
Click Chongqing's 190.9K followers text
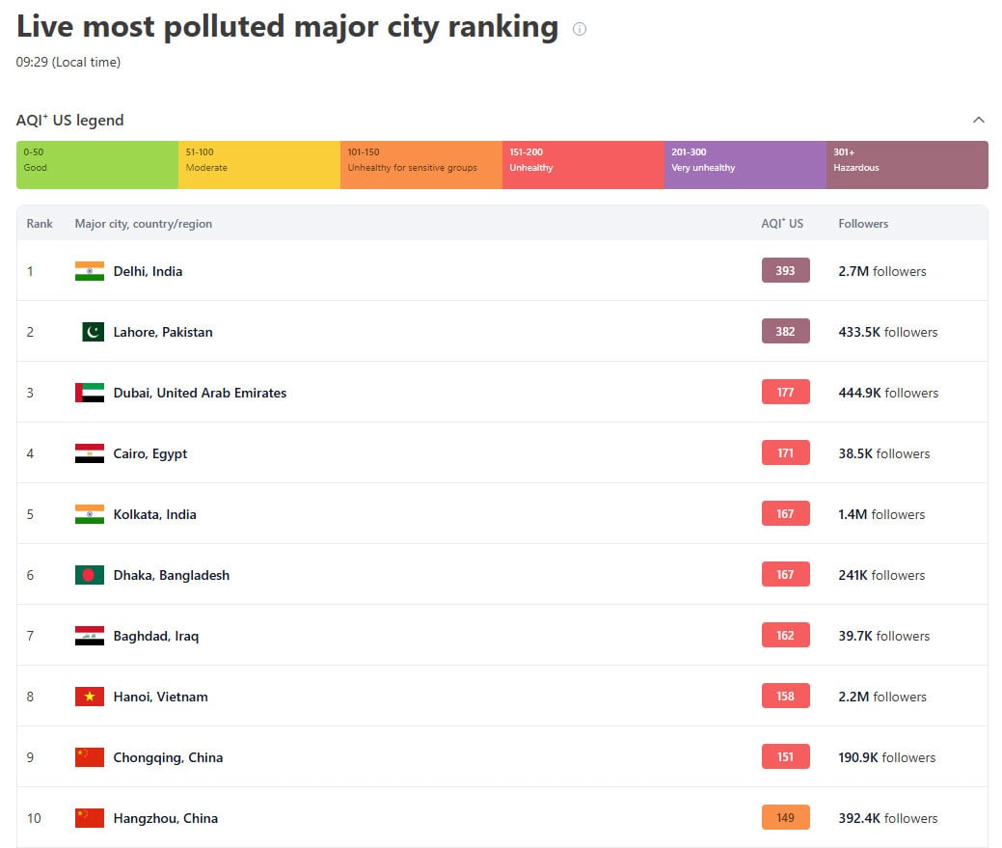[886, 757]
